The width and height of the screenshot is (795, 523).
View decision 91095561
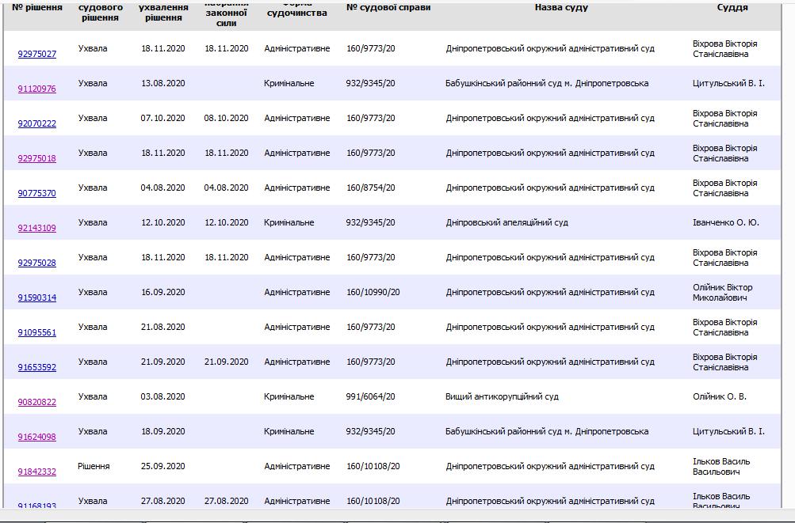(37, 333)
